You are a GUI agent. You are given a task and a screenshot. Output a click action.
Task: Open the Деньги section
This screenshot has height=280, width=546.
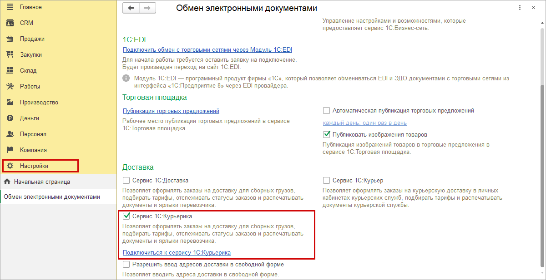[x=58, y=118]
